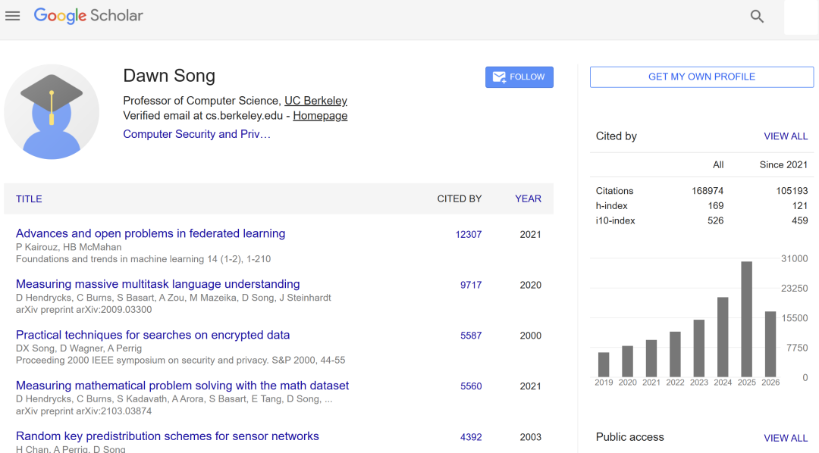Click the Citations label in stats table
Screen dimensions: 819x453
pyautogui.click(x=614, y=191)
